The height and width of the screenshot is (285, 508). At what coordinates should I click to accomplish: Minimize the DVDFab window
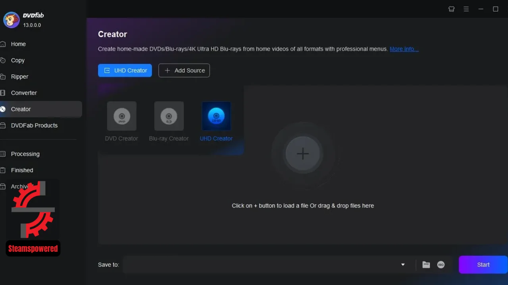point(481,9)
